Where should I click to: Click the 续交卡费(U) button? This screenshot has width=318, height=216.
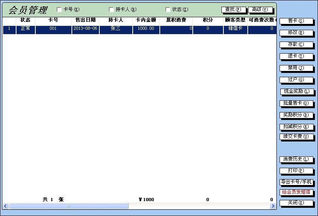(x=296, y=137)
